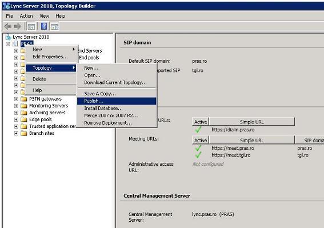This screenshot has height=228, width=324.
Task: Click the PRAS site building icon
Action: point(15,43)
